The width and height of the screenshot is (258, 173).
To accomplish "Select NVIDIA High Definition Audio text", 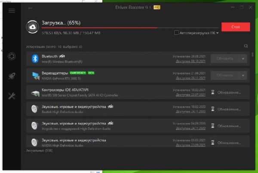I will point(62,145).
